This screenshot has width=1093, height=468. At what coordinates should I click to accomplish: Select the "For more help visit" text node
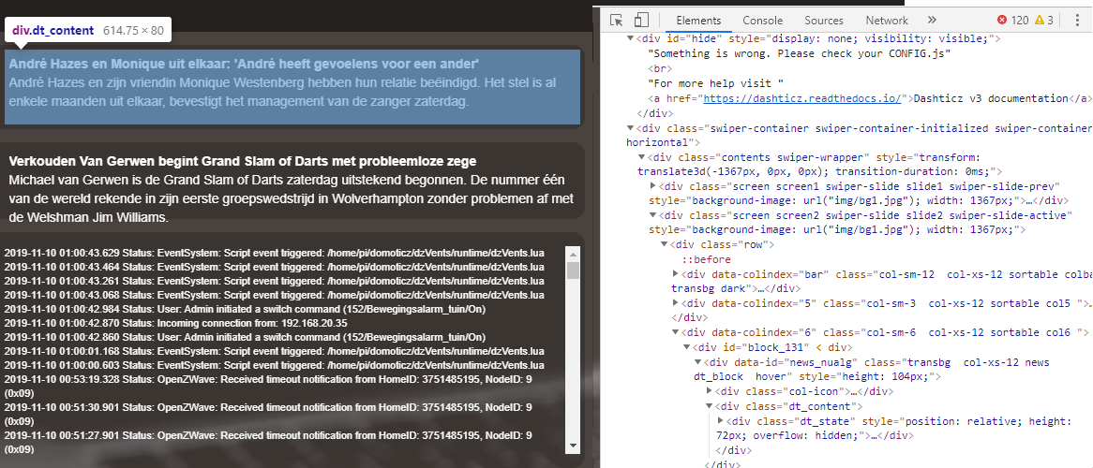click(716, 84)
